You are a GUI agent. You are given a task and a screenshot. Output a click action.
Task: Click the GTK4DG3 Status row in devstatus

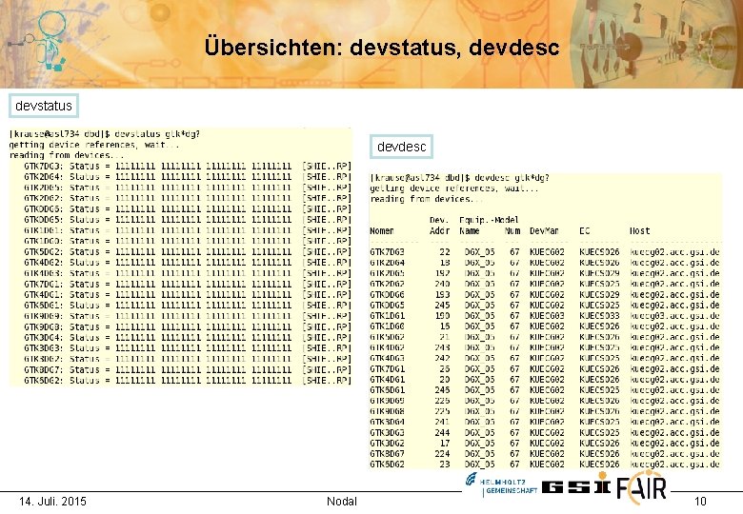[188, 273]
